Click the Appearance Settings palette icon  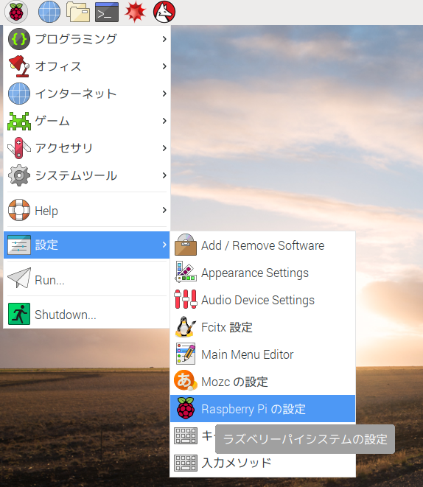pyautogui.click(x=186, y=272)
